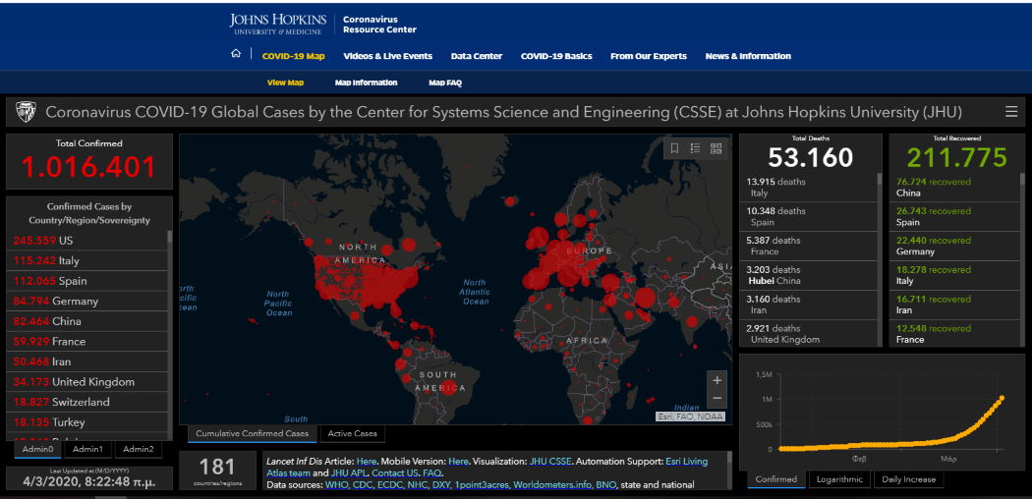Select the Admin1 tab
The height and width of the screenshot is (499, 1032).
tap(87, 450)
